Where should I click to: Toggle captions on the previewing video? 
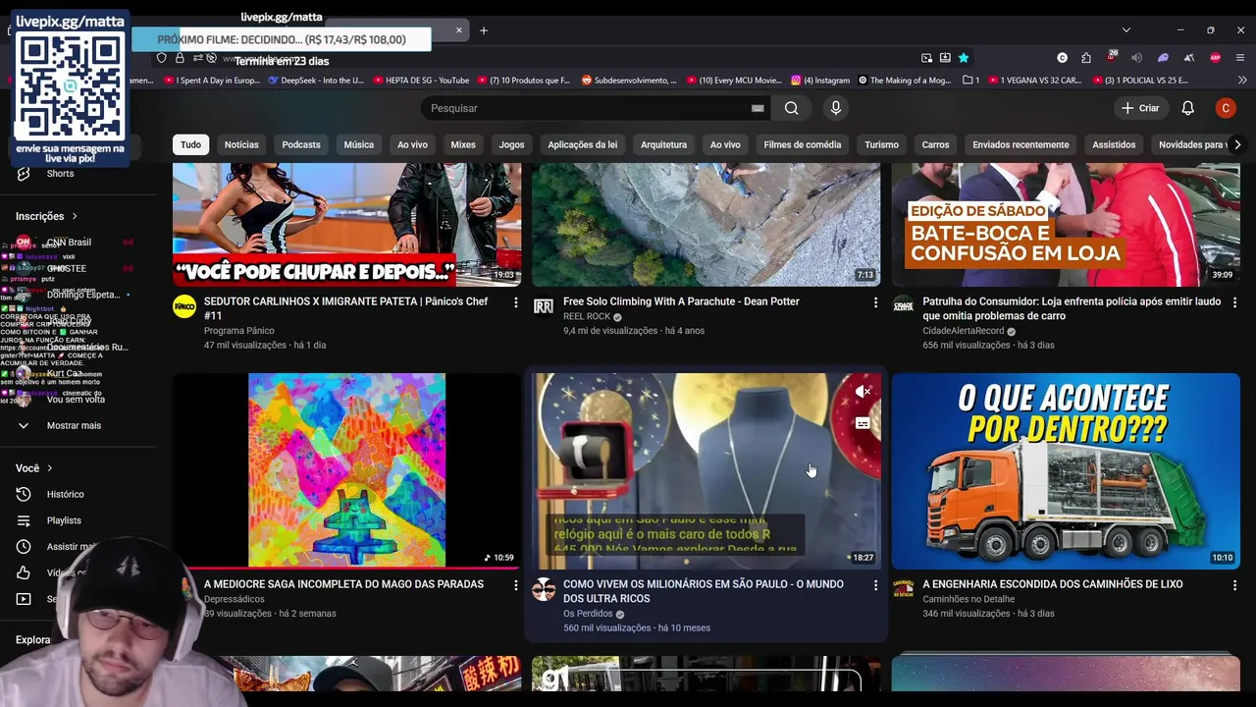(x=863, y=424)
